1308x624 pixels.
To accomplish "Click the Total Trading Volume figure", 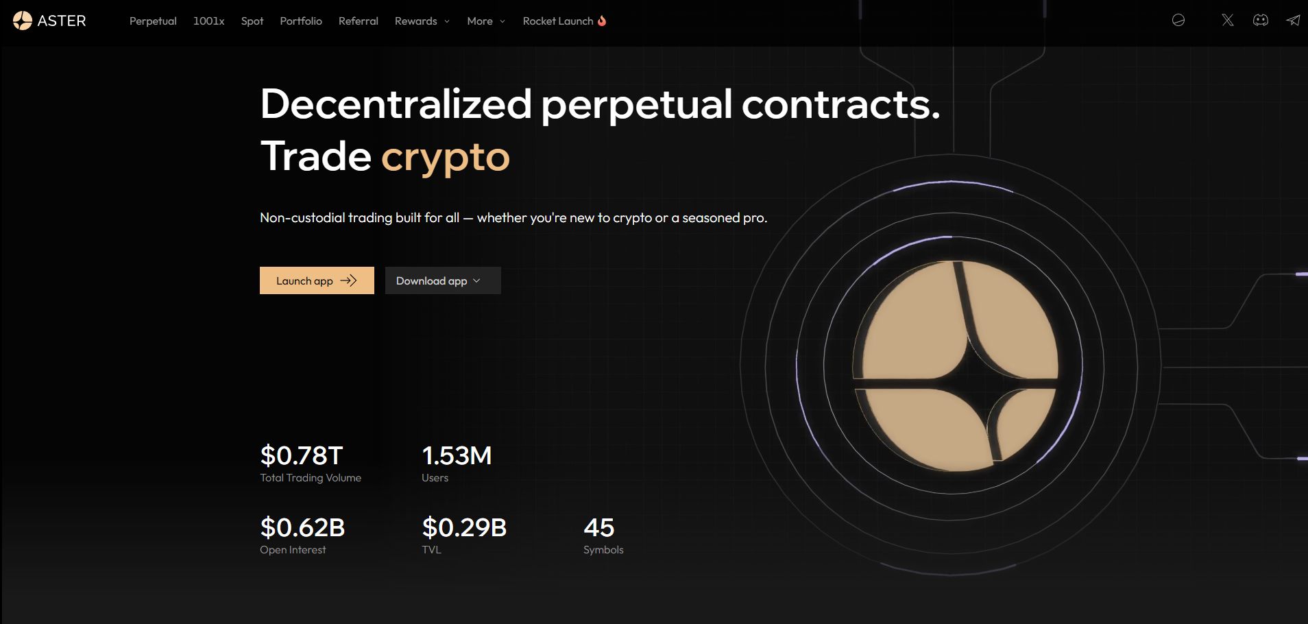I will (x=302, y=456).
